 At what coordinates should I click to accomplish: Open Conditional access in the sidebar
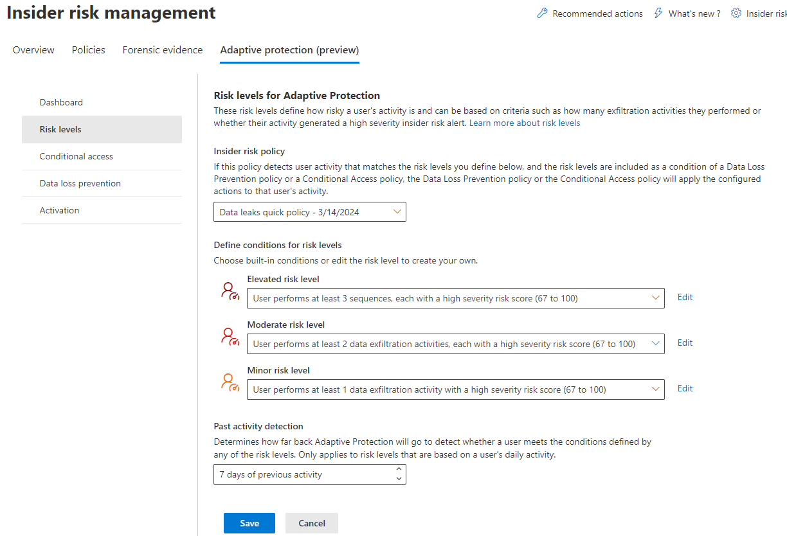coord(76,156)
